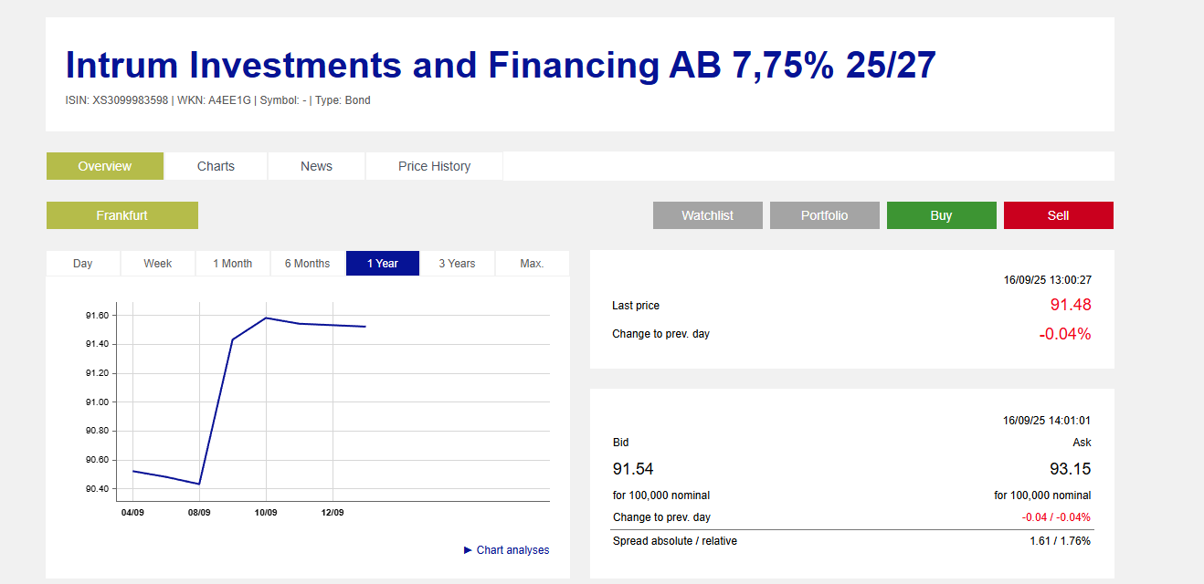Add bond to Watchlist
1204x584 pixels.
pos(707,215)
